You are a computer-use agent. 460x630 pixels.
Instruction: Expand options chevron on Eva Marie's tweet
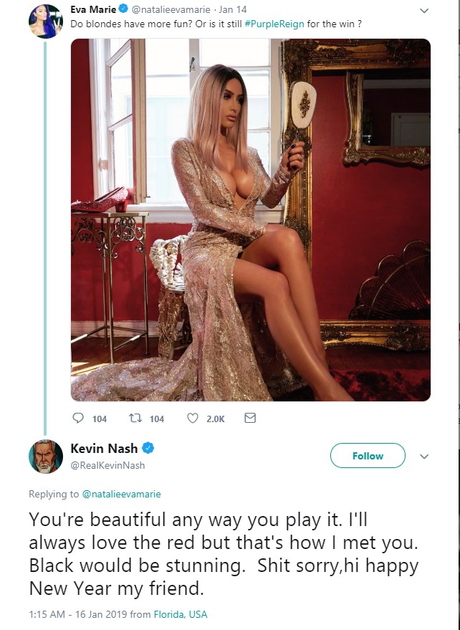[x=424, y=11]
